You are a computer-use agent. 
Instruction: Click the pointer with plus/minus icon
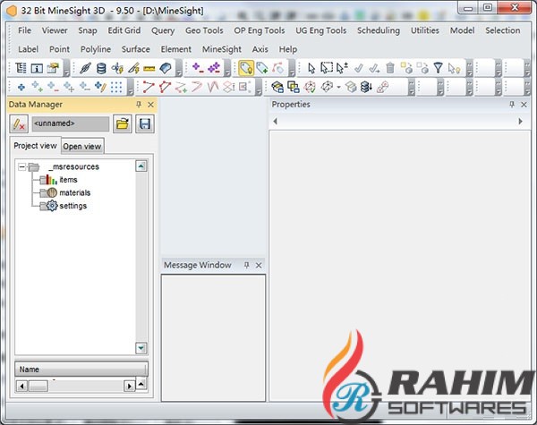(x=342, y=68)
